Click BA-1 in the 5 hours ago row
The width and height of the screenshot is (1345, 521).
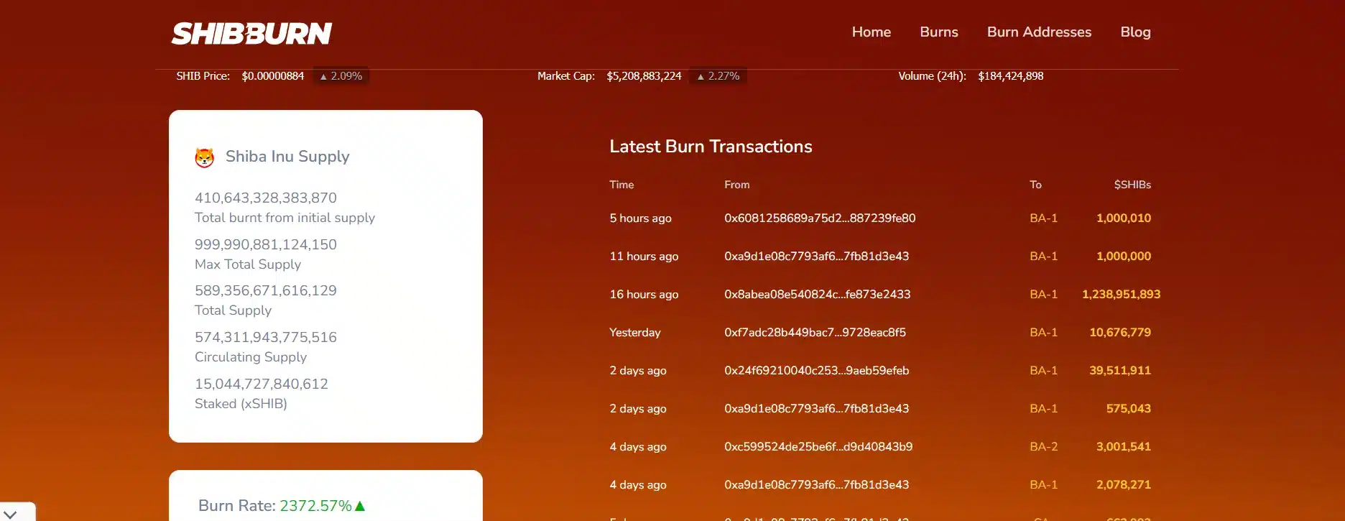click(x=1043, y=218)
